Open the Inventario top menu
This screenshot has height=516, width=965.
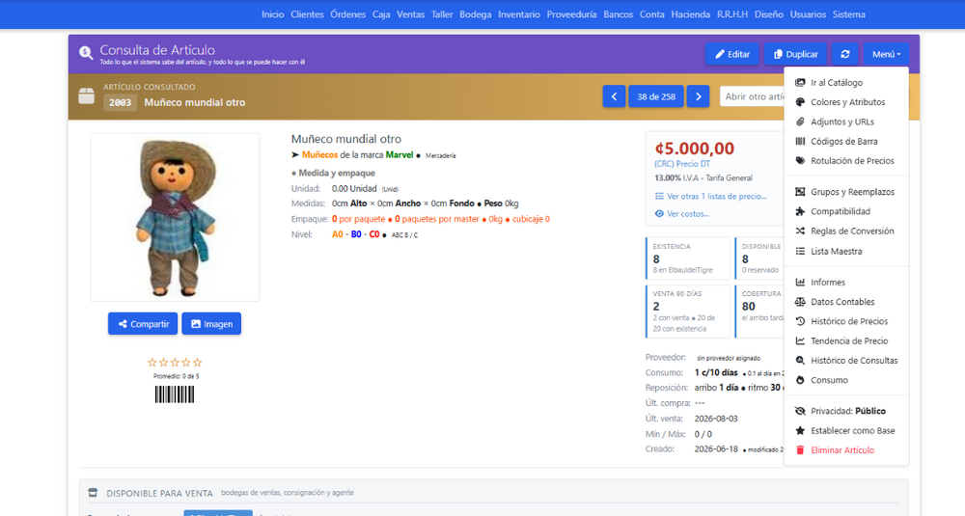tap(519, 14)
